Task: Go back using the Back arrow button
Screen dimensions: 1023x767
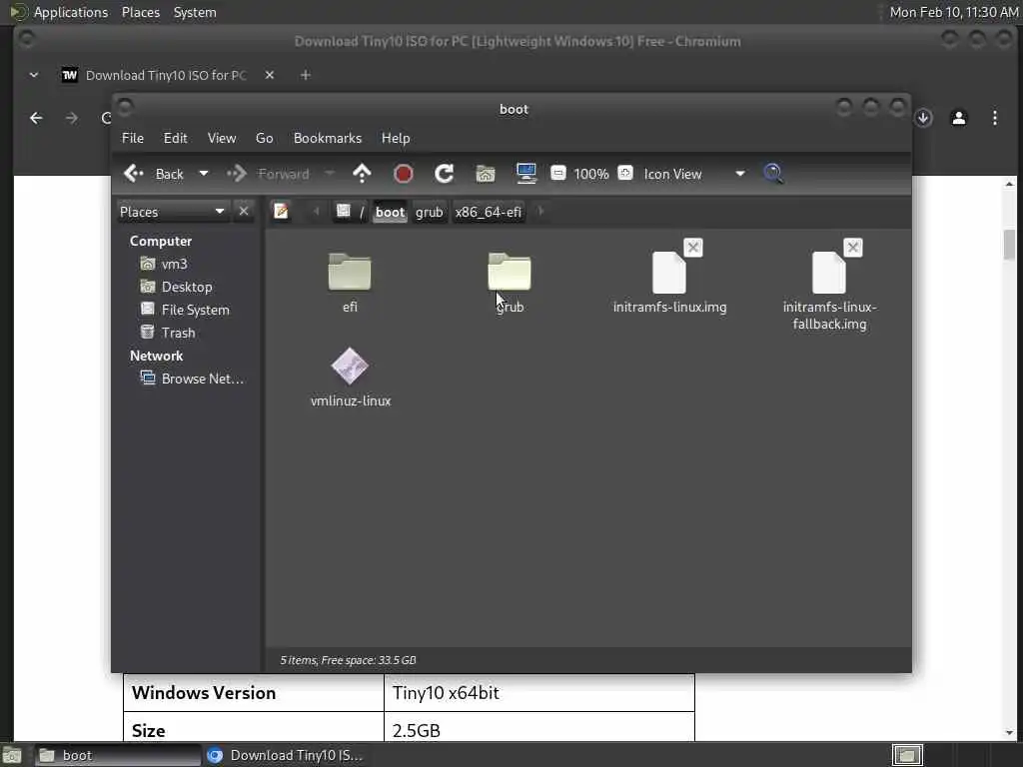Action: pos(154,174)
